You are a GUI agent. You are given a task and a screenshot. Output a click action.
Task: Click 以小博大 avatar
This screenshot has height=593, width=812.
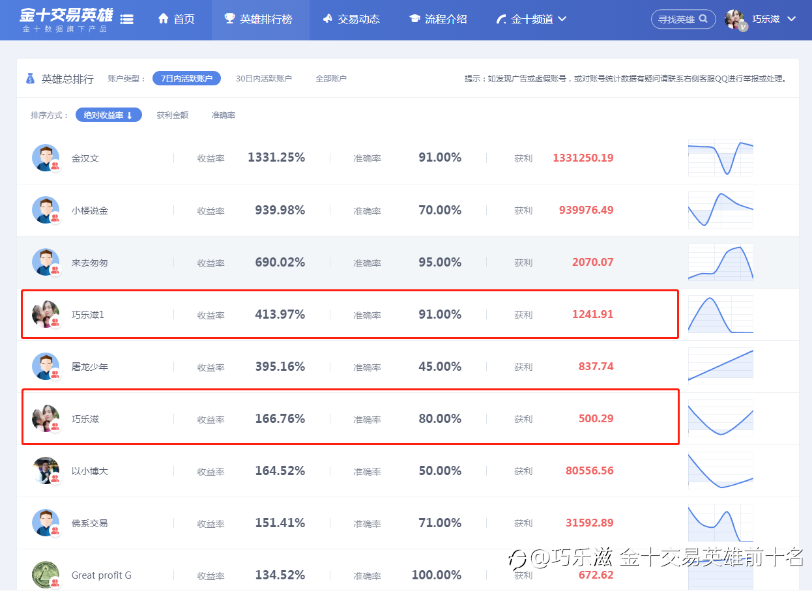point(46,470)
